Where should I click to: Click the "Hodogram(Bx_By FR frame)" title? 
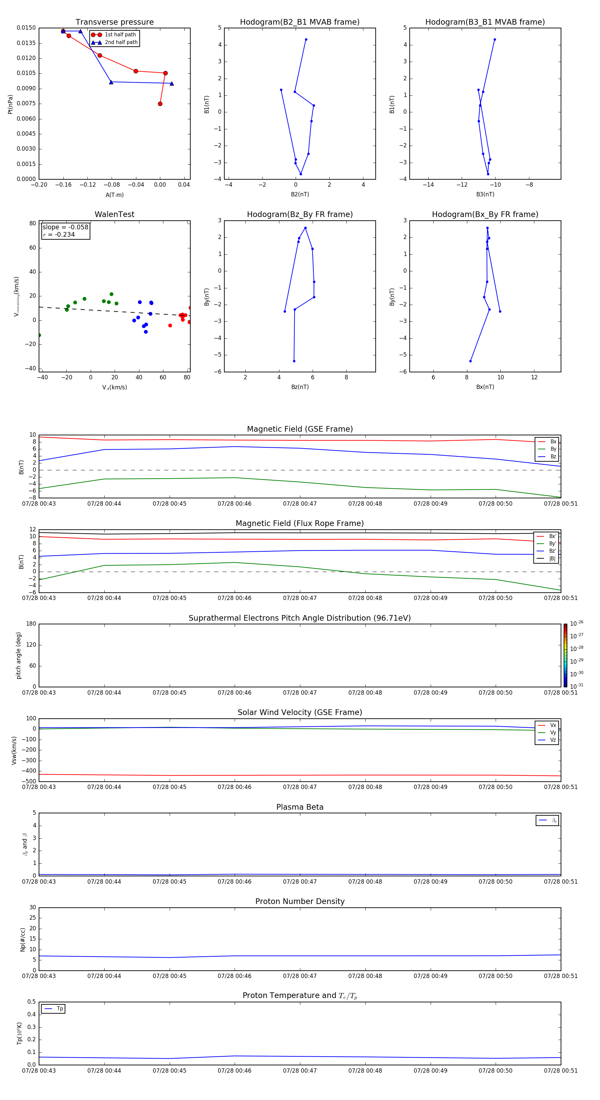(x=485, y=214)
